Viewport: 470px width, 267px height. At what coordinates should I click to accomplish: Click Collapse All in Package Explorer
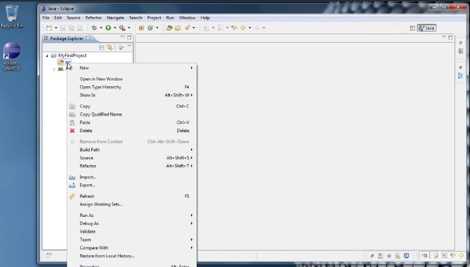point(102,47)
